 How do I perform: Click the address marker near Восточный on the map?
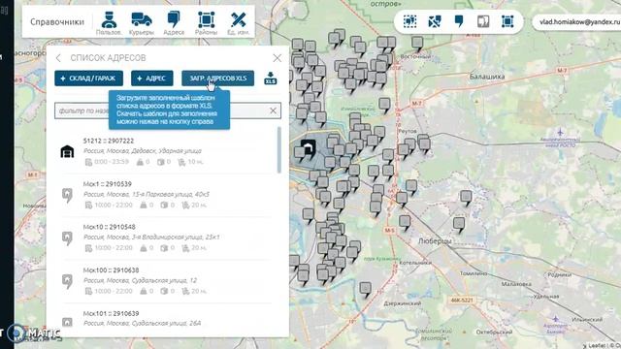pyautogui.click(x=417, y=43)
